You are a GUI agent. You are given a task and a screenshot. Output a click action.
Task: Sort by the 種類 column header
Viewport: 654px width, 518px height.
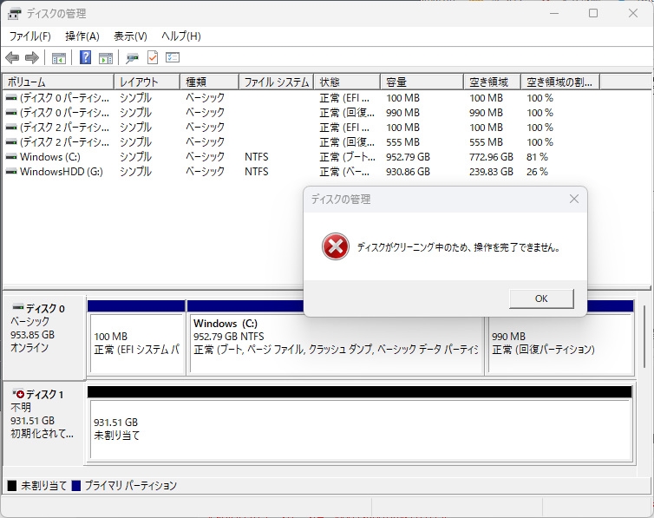[209, 82]
